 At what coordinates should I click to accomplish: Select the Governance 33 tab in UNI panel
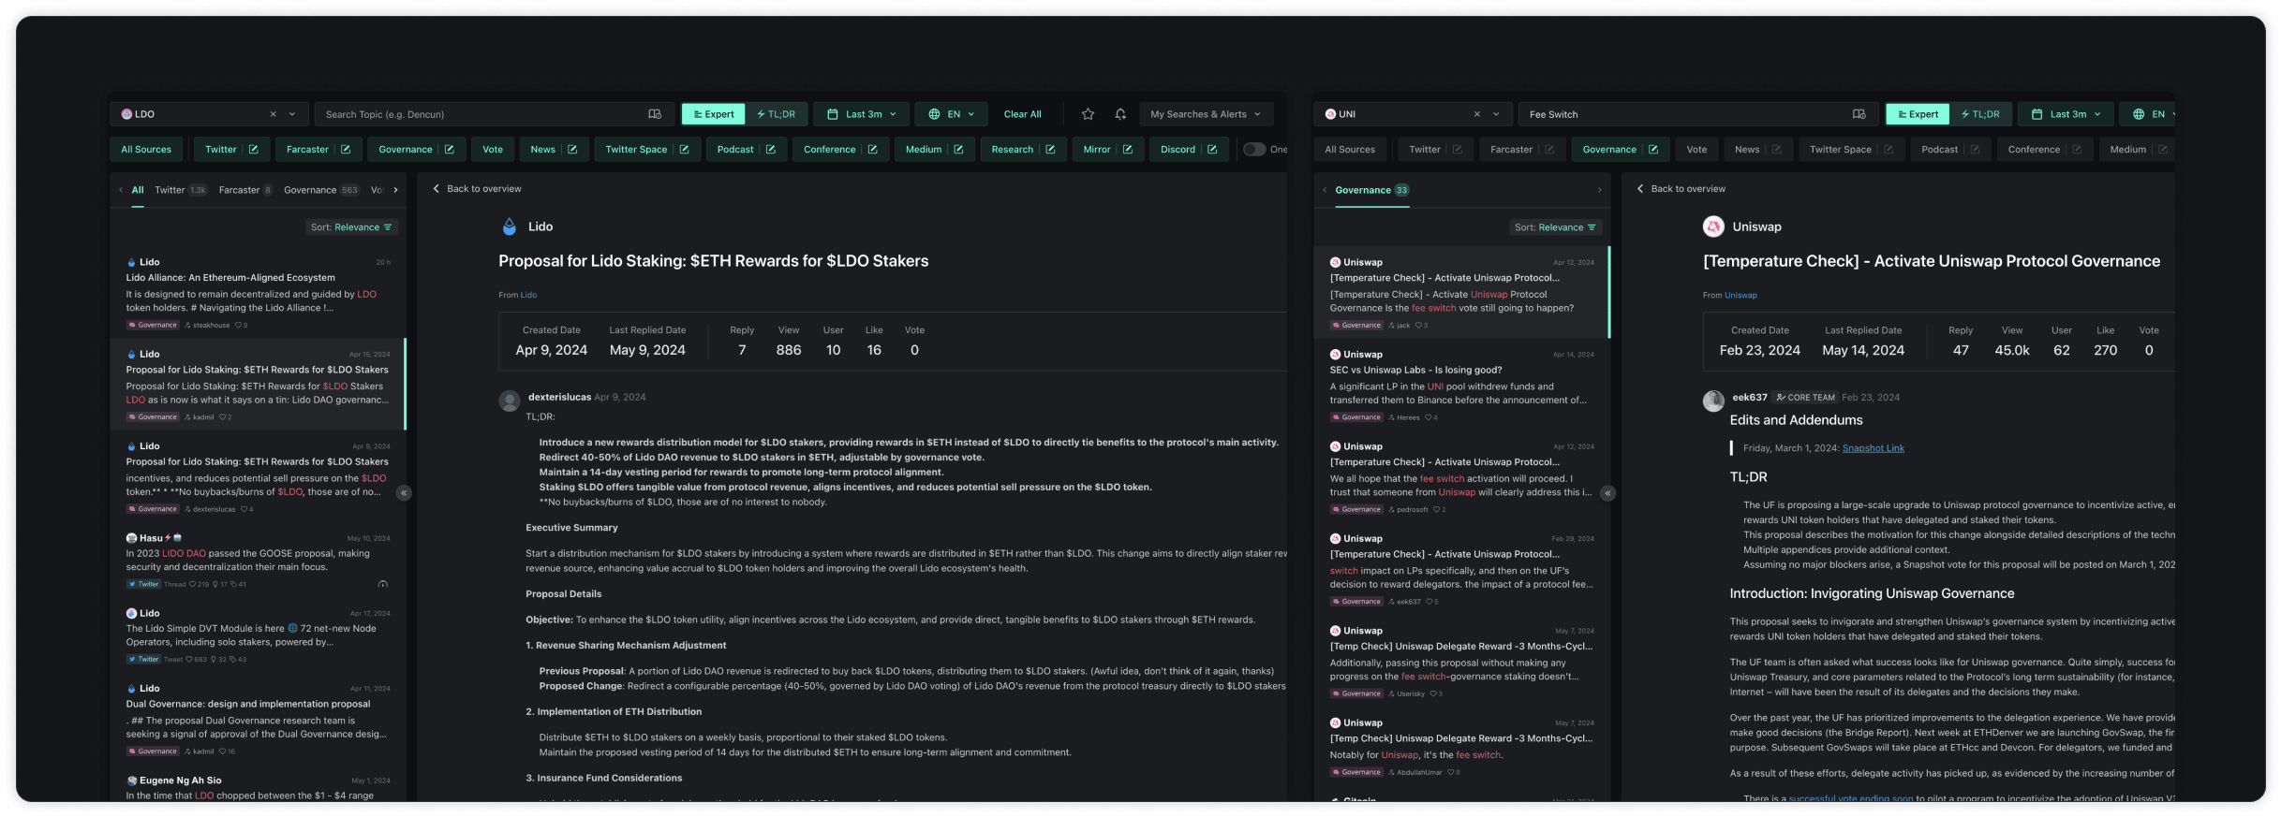click(x=1371, y=190)
